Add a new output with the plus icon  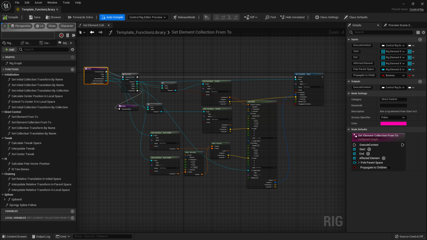tap(420, 82)
